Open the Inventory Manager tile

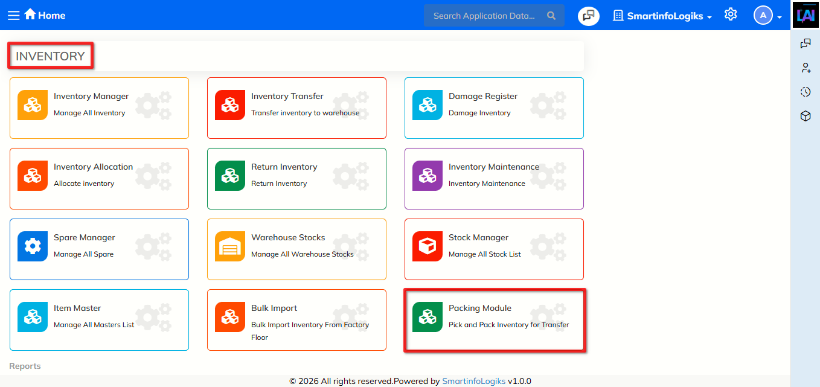[x=99, y=108]
